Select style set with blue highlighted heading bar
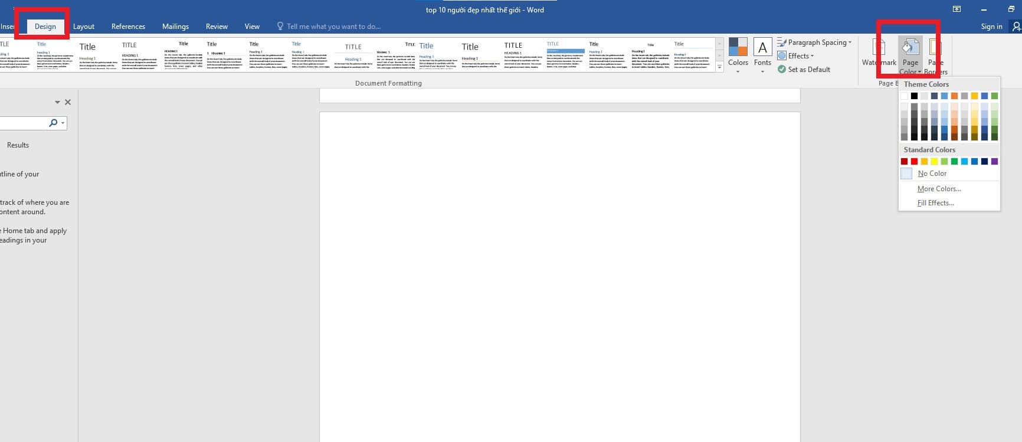 (565, 55)
